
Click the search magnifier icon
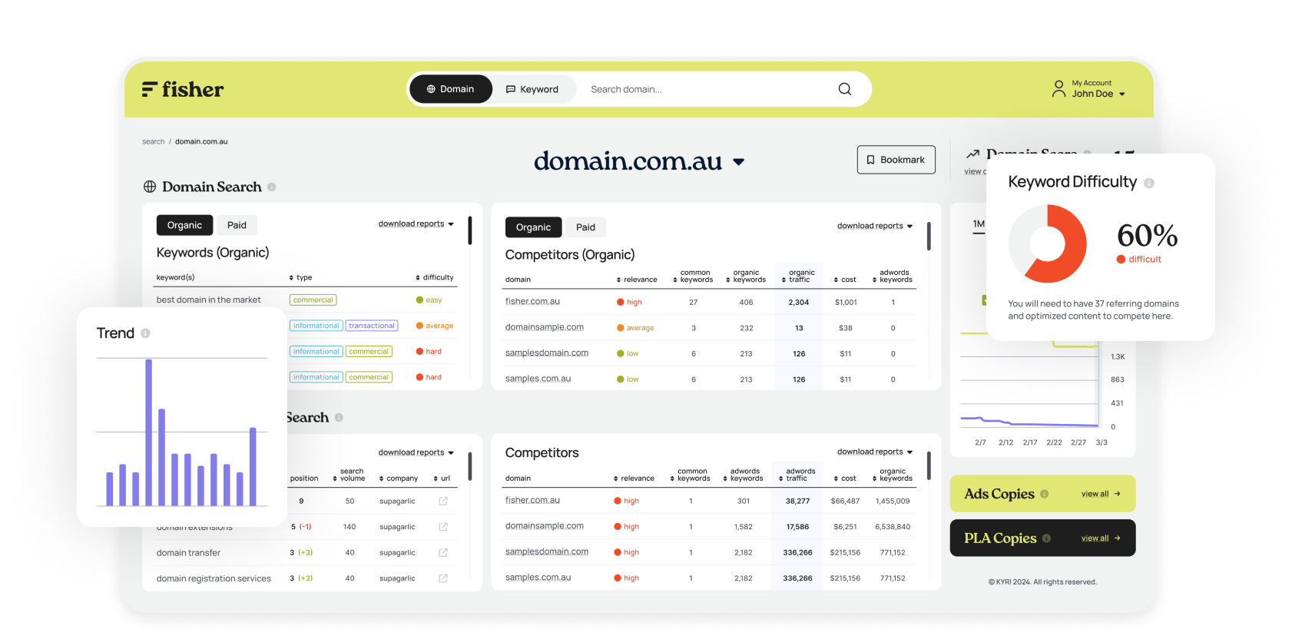[x=844, y=89]
